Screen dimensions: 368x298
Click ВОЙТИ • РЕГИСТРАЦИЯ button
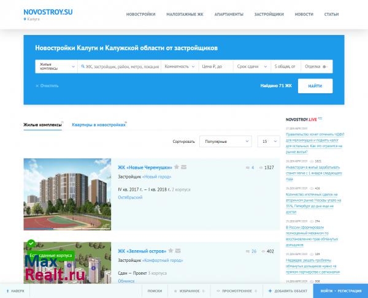click(x=340, y=291)
